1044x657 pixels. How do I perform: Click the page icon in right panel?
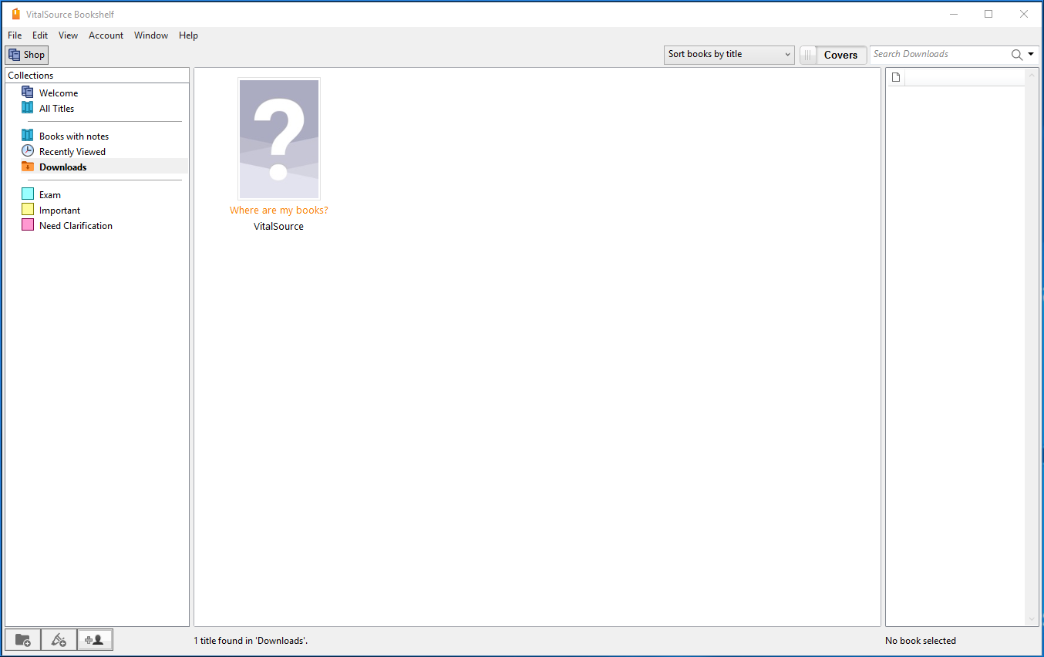point(896,77)
